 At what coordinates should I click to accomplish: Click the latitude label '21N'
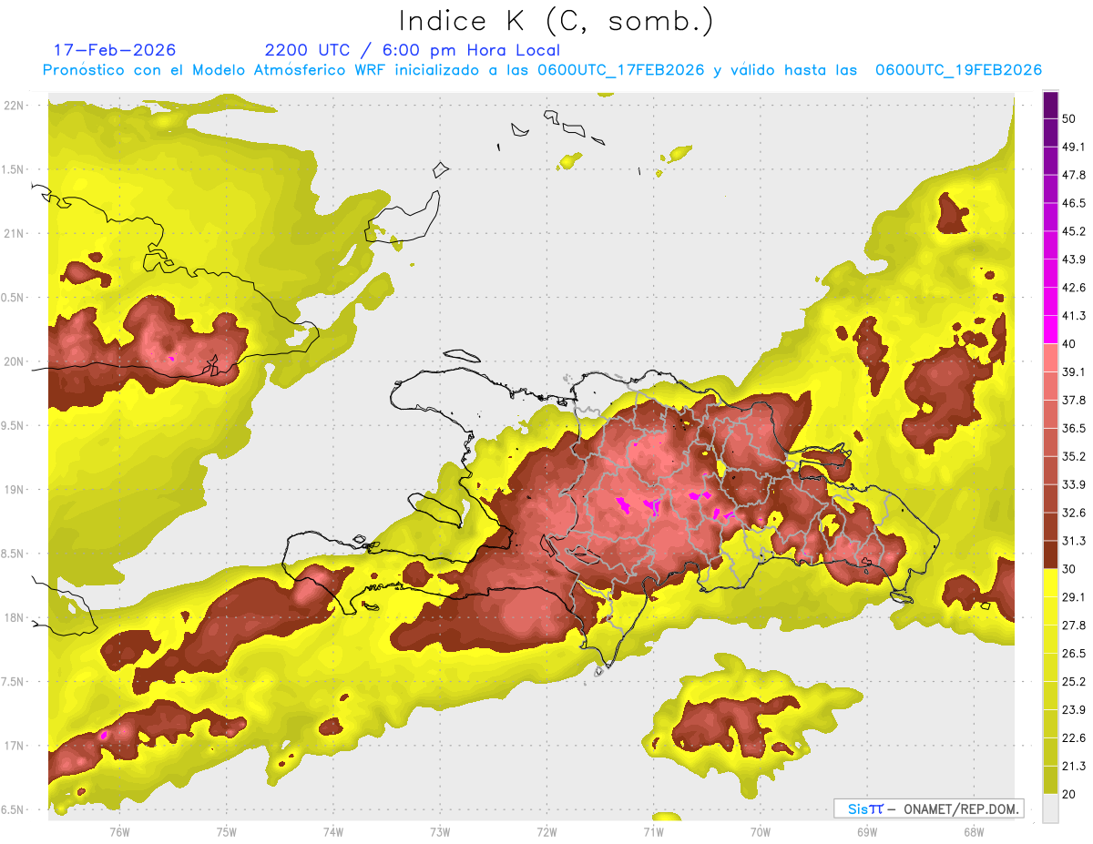tap(14, 233)
